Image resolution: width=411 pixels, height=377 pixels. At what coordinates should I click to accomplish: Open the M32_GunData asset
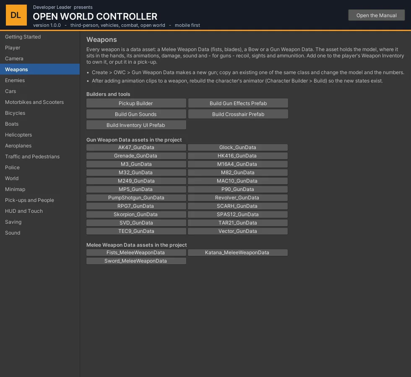pos(136,173)
